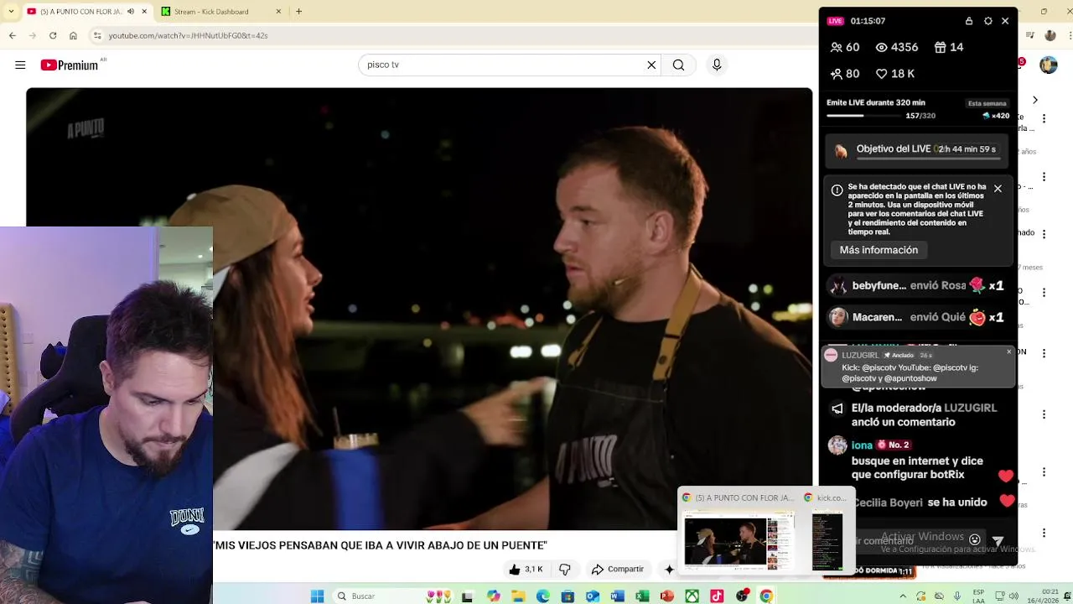Open the emoji picker in comment box
Image resolution: width=1073 pixels, height=604 pixels.
tap(974, 540)
